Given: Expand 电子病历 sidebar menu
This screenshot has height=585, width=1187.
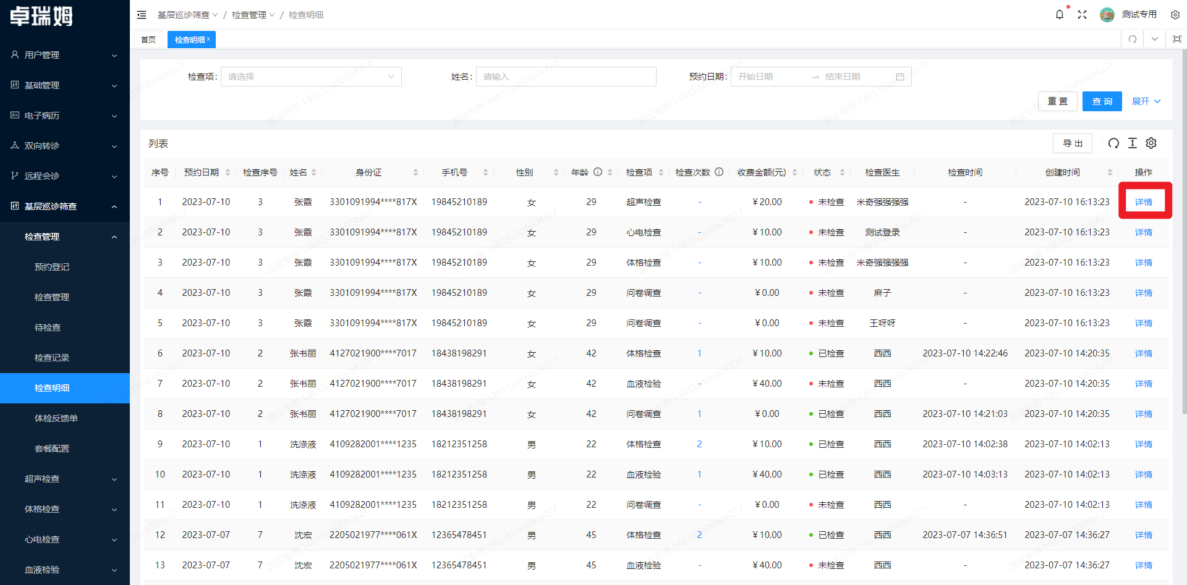Looking at the screenshot, I should point(65,116).
